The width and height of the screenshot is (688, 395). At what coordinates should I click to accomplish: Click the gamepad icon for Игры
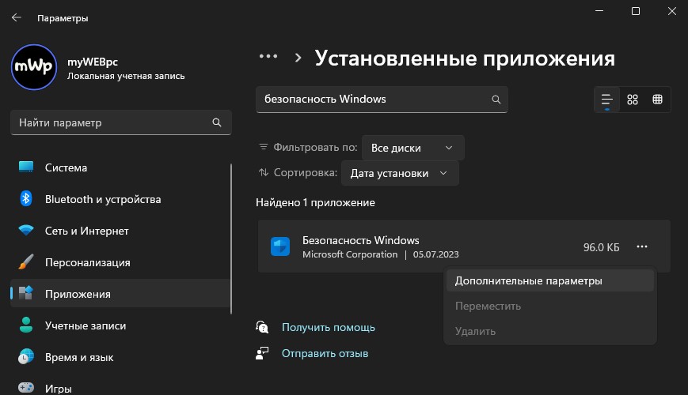coord(26,388)
